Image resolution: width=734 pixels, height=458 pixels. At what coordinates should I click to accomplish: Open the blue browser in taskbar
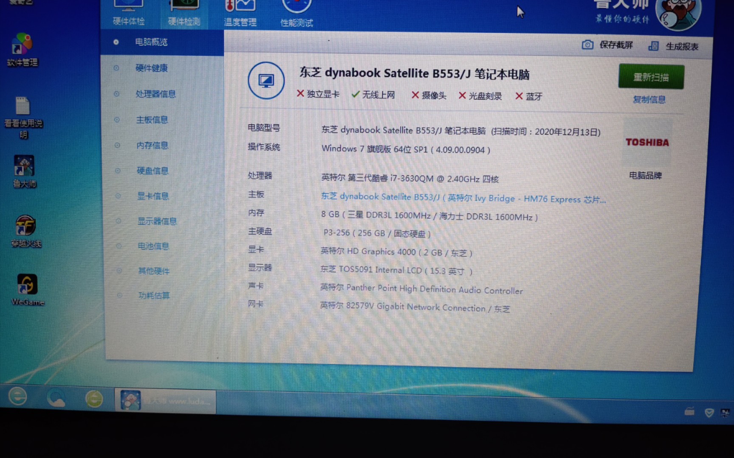click(x=18, y=397)
